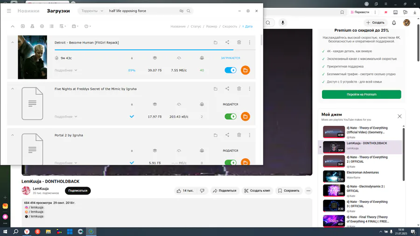The width and height of the screenshot is (420, 236).
Task: Open the hamburger menu in torrent app
Action: pyautogui.click(x=9, y=11)
